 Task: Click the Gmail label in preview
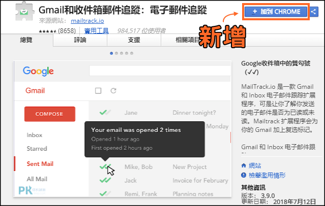click(x=35, y=91)
